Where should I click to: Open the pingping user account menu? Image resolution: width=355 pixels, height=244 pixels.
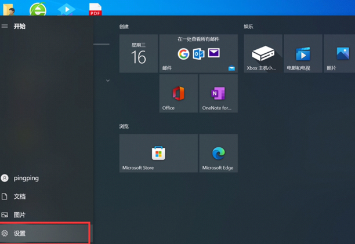click(x=26, y=178)
